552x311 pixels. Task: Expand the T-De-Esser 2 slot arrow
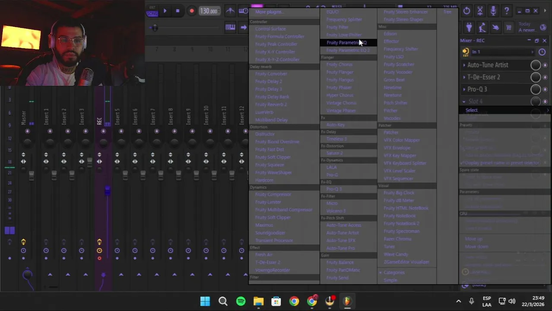pos(464,77)
